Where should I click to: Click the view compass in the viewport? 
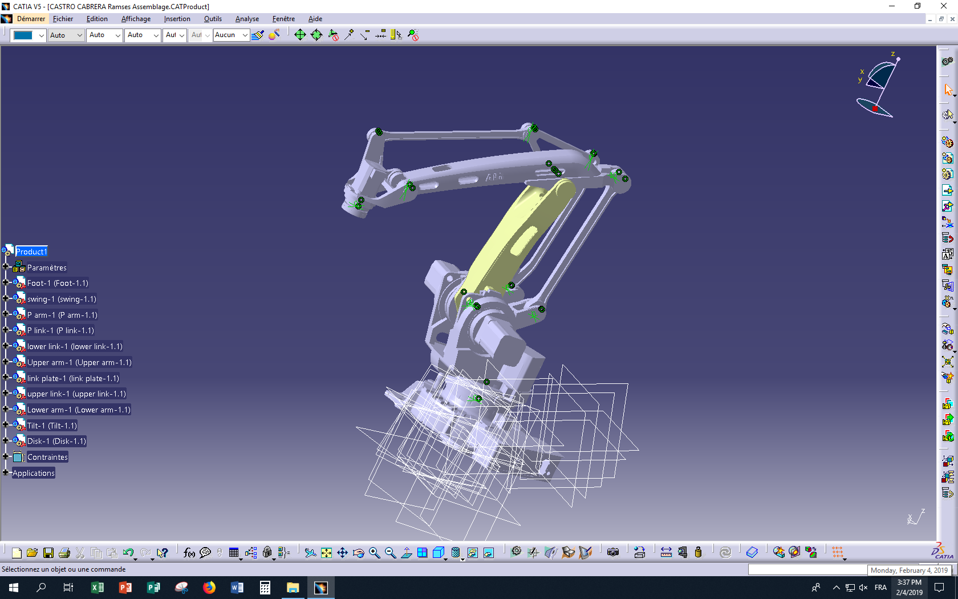pos(878,86)
